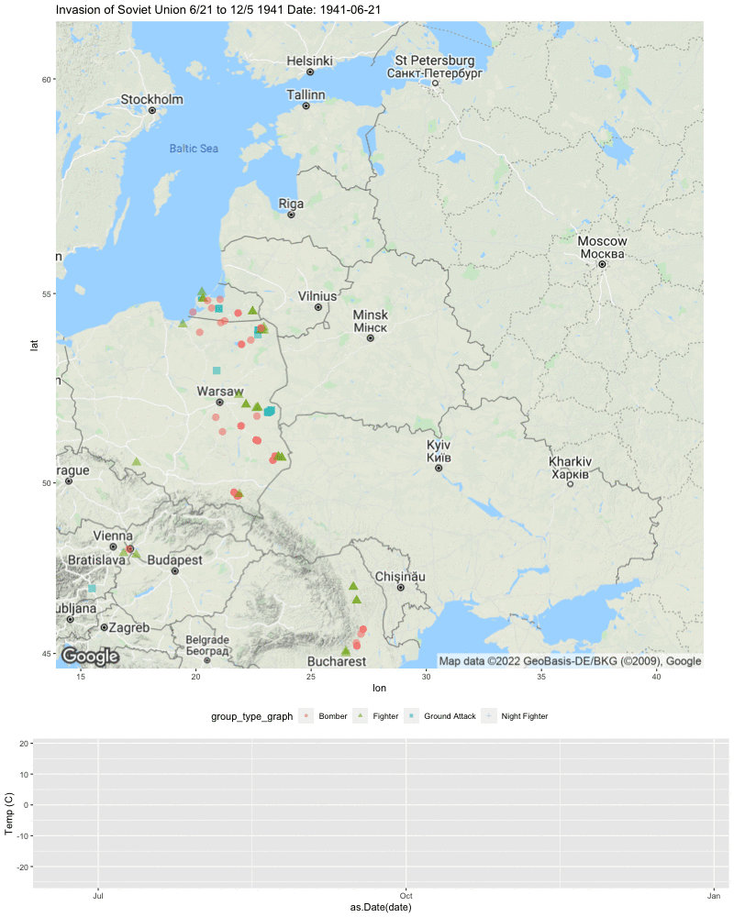The height and width of the screenshot is (917, 734).
Task: Click the Map data attribution text
Action: (x=570, y=661)
